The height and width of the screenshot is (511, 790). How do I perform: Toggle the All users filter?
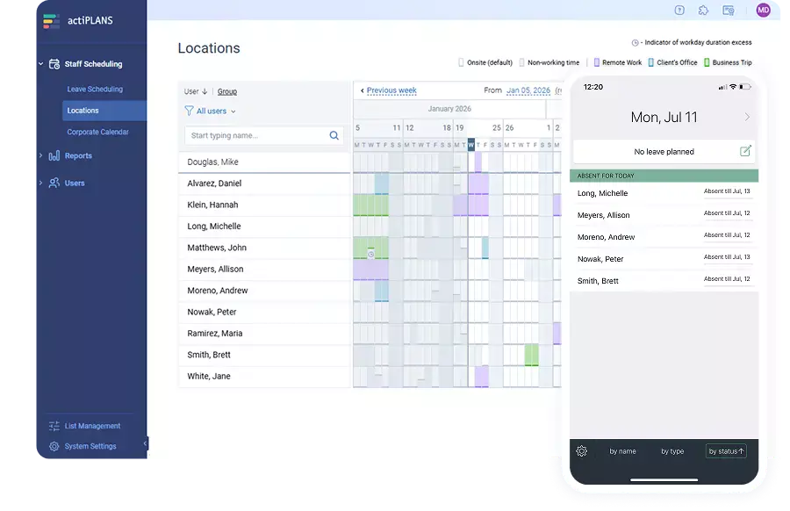[x=208, y=111]
